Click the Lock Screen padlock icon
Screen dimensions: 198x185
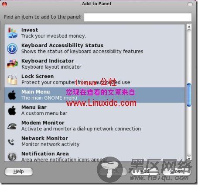[x=12, y=80]
